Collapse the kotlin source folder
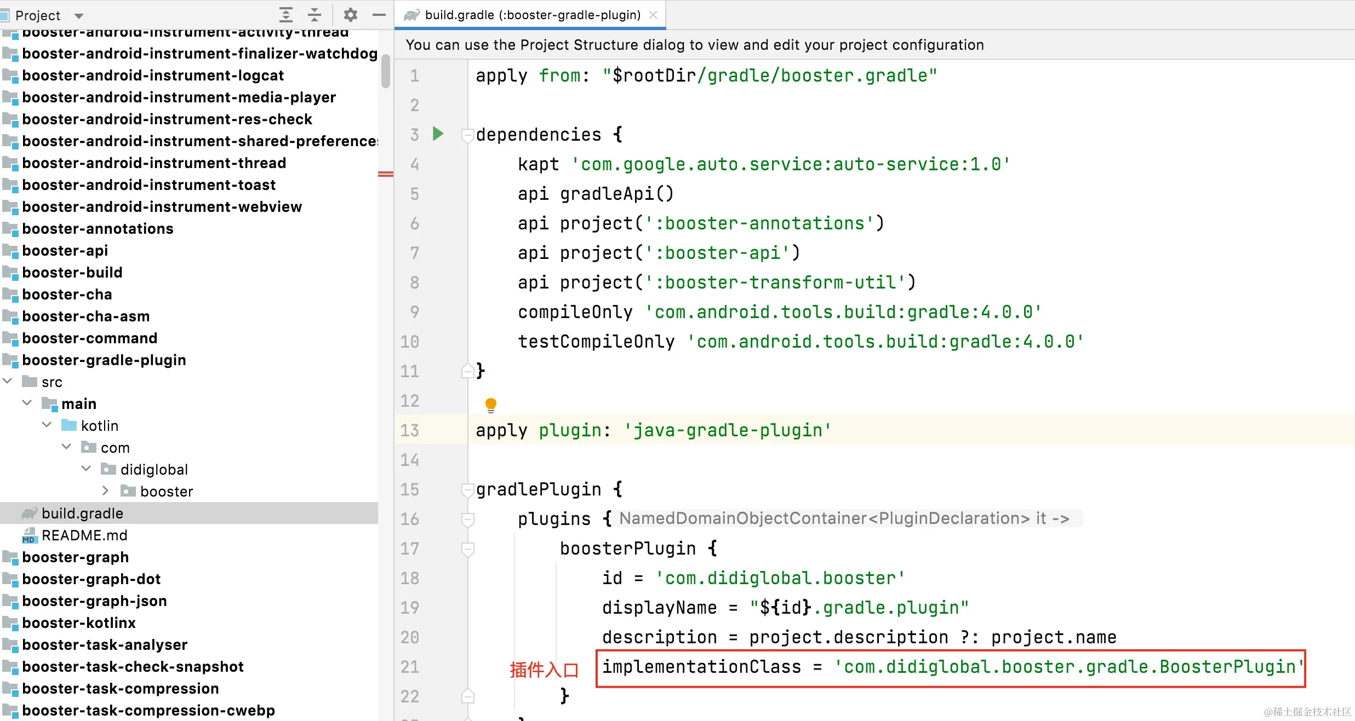 pyautogui.click(x=47, y=425)
